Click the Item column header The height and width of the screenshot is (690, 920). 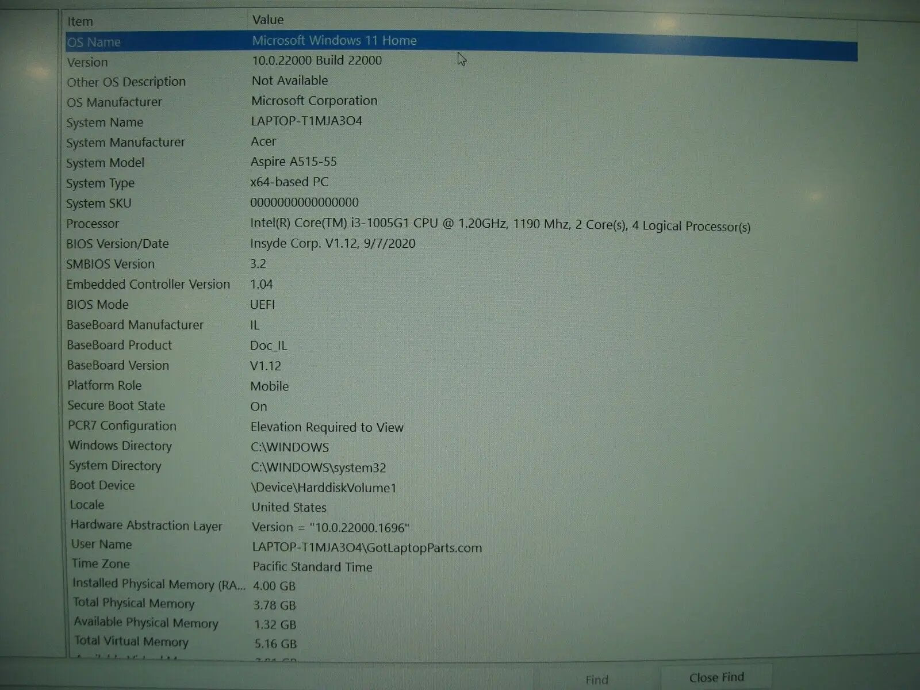(x=80, y=21)
